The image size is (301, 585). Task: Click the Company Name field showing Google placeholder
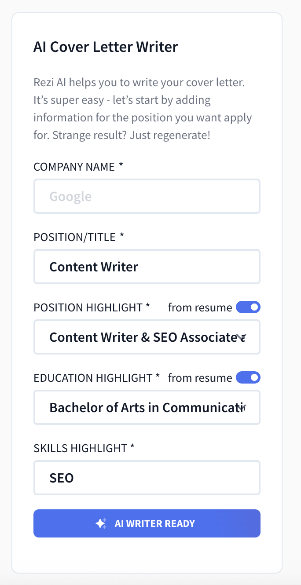(147, 196)
